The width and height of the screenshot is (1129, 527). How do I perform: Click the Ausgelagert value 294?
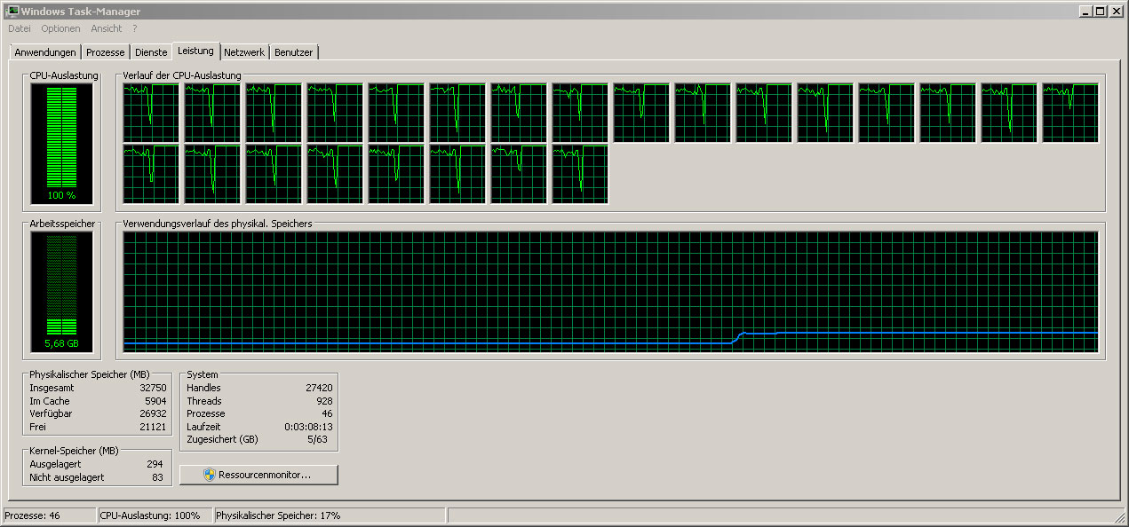pyautogui.click(x=155, y=464)
